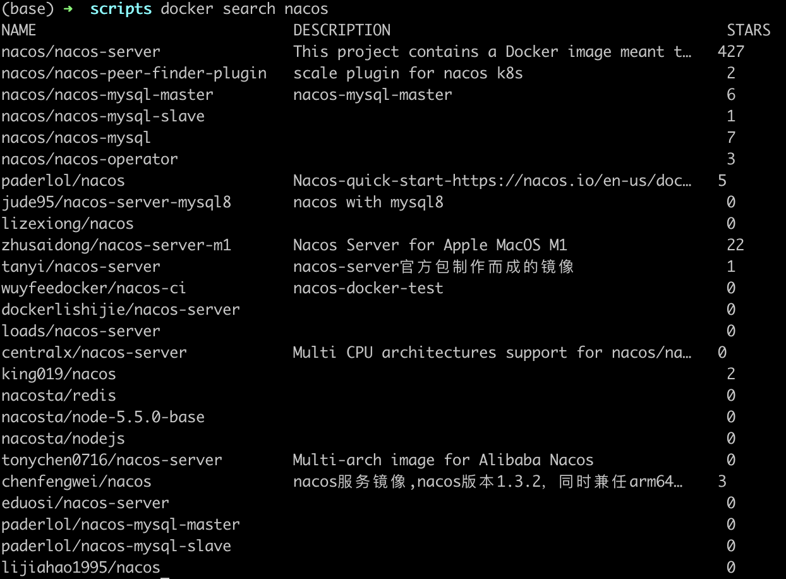
Task: Click the nacos.io quick-start URL text
Action: click(x=493, y=181)
